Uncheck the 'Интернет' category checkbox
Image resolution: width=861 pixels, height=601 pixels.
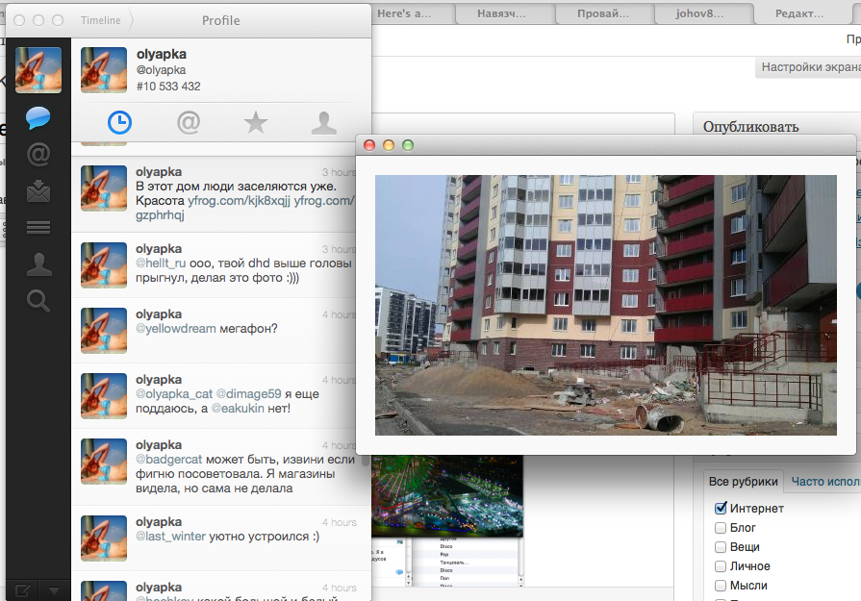point(721,509)
